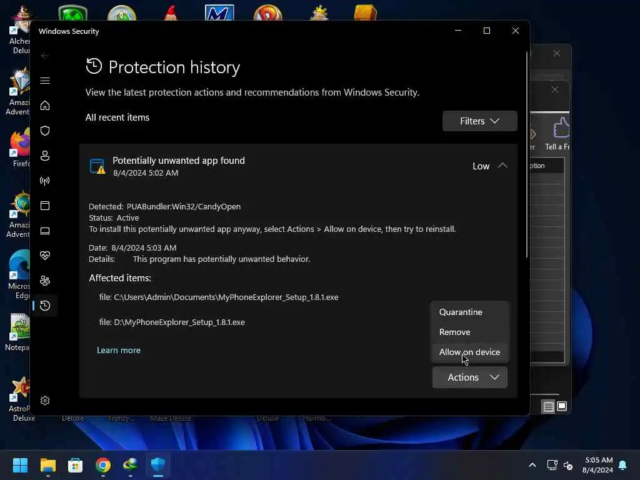Open File Explorer from taskbar
The height and width of the screenshot is (480, 640).
coord(47,465)
